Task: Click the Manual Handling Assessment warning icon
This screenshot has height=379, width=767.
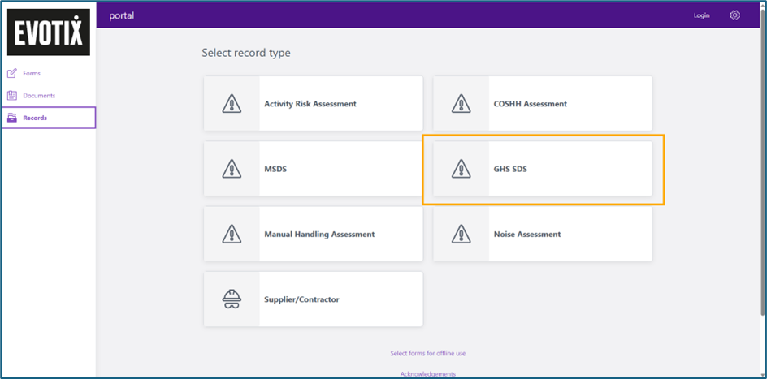Action: (x=232, y=234)
